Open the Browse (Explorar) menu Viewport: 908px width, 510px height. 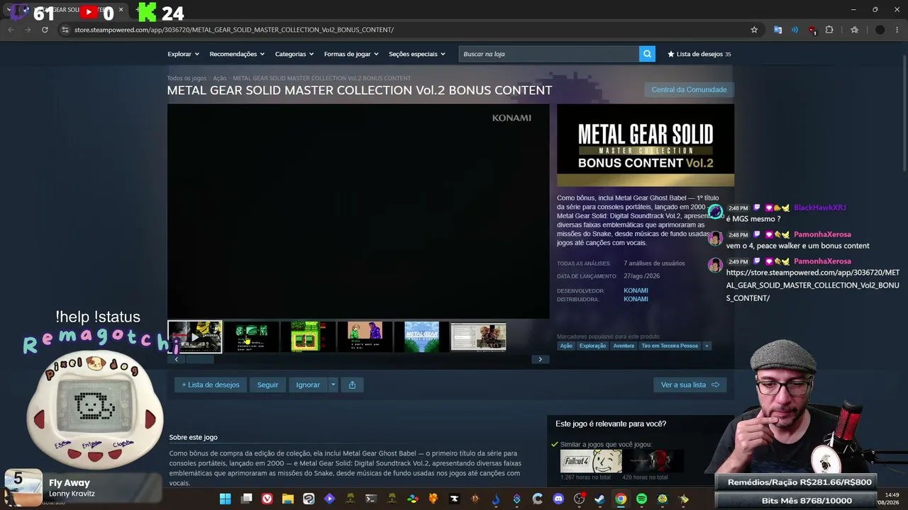click(183, 54)
